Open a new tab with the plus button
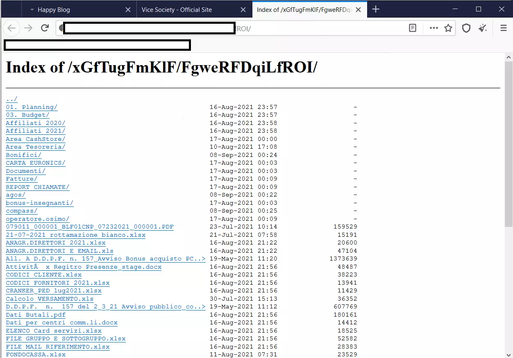This screenshot has height=358, width=513. (376, 9)
